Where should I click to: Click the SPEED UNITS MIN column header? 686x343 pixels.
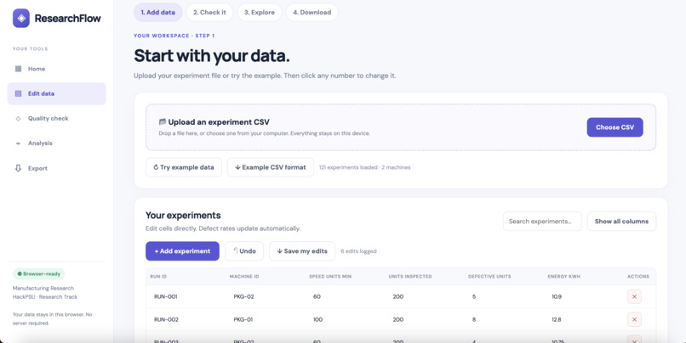point(330,276)
